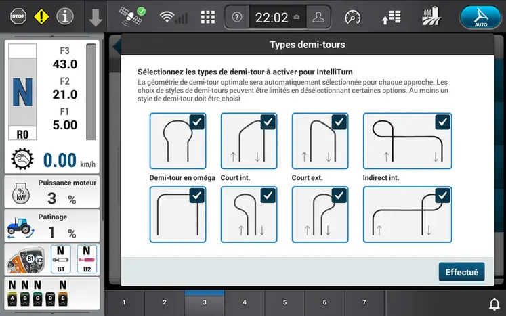
Task: Click the Types demi-tours title bar
Action: [308, 45]
